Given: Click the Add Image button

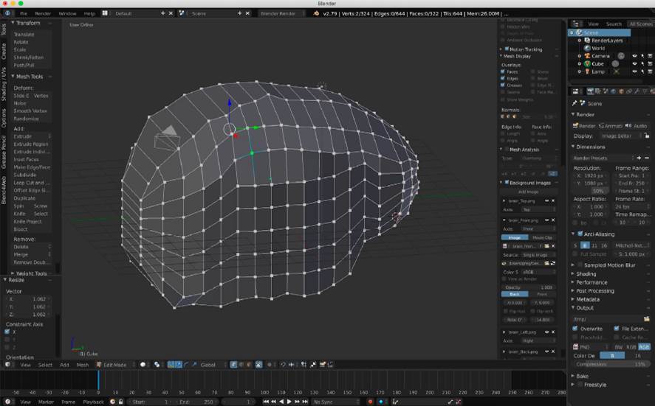Looking at the screenshot, I should click(x=528, y=191).
